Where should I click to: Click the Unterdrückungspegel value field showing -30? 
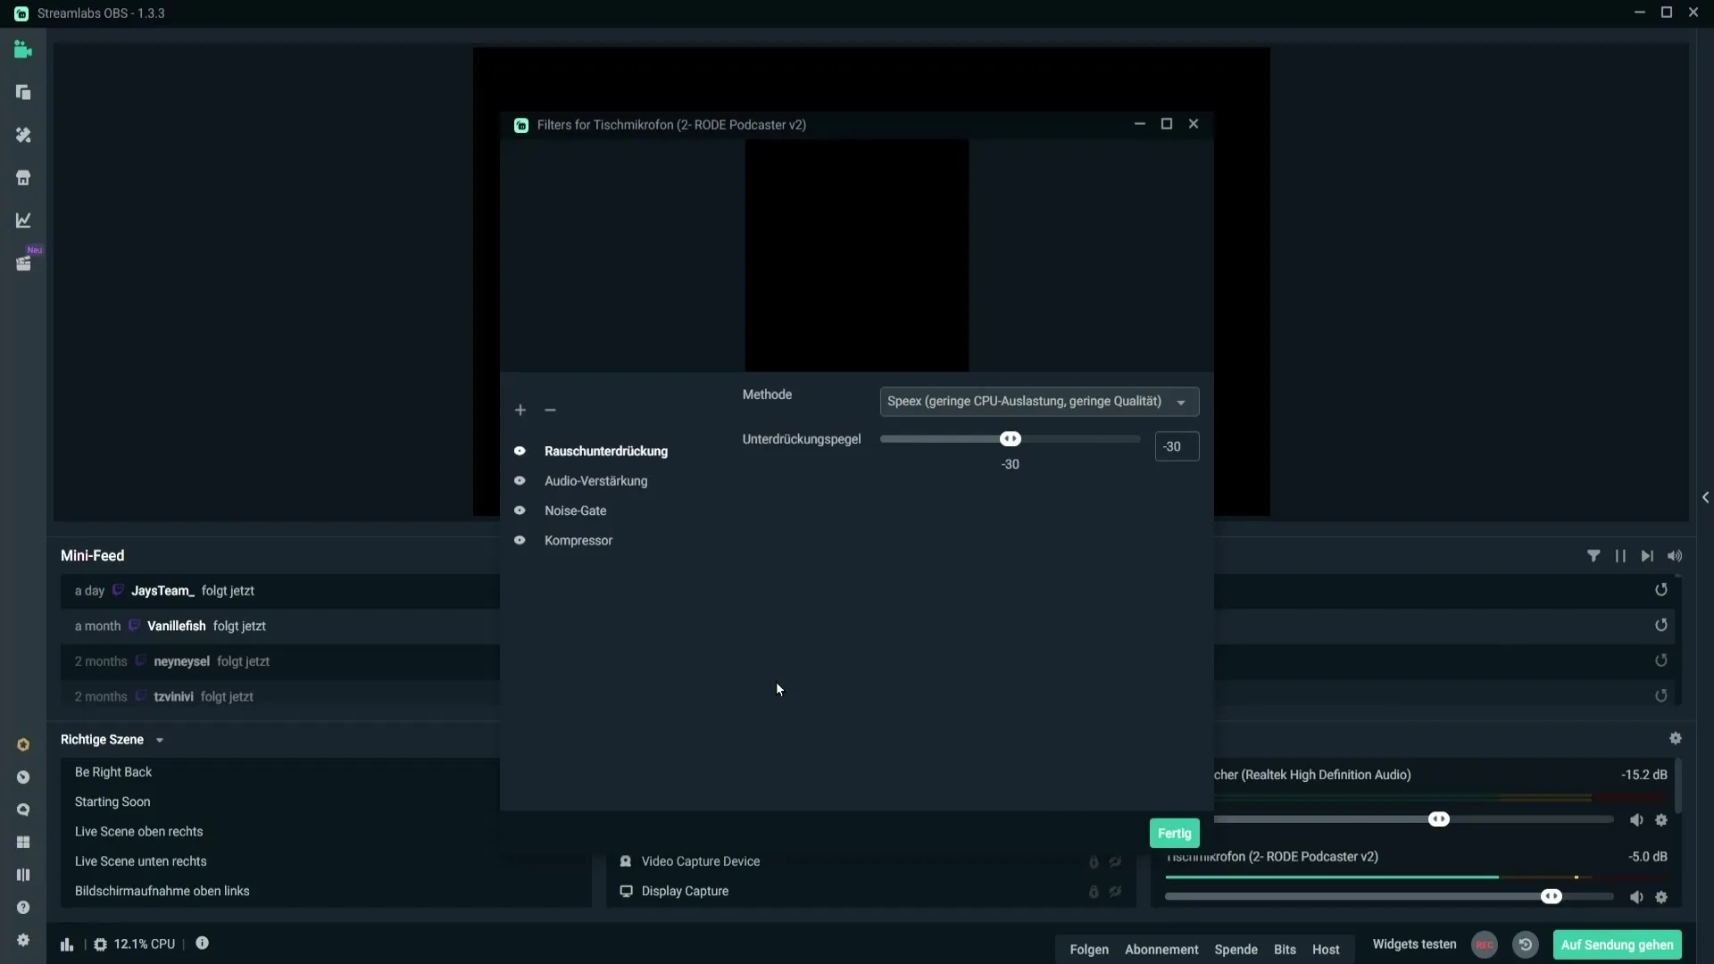pyautogui.click(x=1177, y=446)
